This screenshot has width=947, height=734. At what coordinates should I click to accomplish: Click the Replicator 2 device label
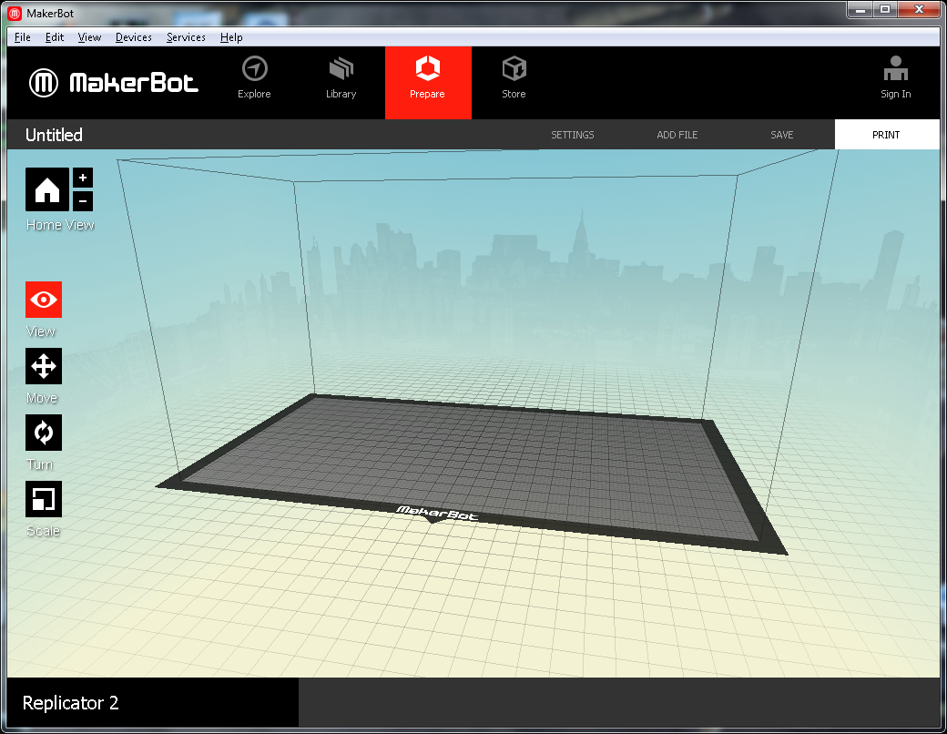[71, 703]
